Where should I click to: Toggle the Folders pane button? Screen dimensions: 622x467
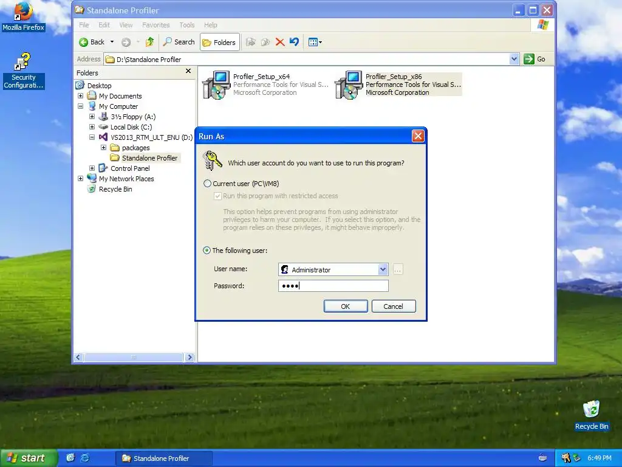tap(219, 42)
